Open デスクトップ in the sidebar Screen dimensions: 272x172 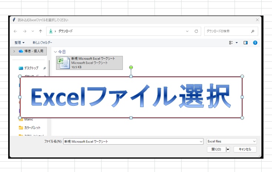point(31,68)
